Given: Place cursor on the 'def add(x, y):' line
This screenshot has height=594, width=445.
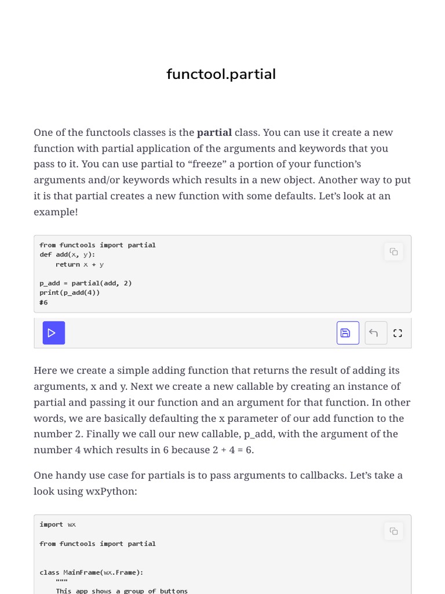Looking at the screenshot, I should coord(67,255).
